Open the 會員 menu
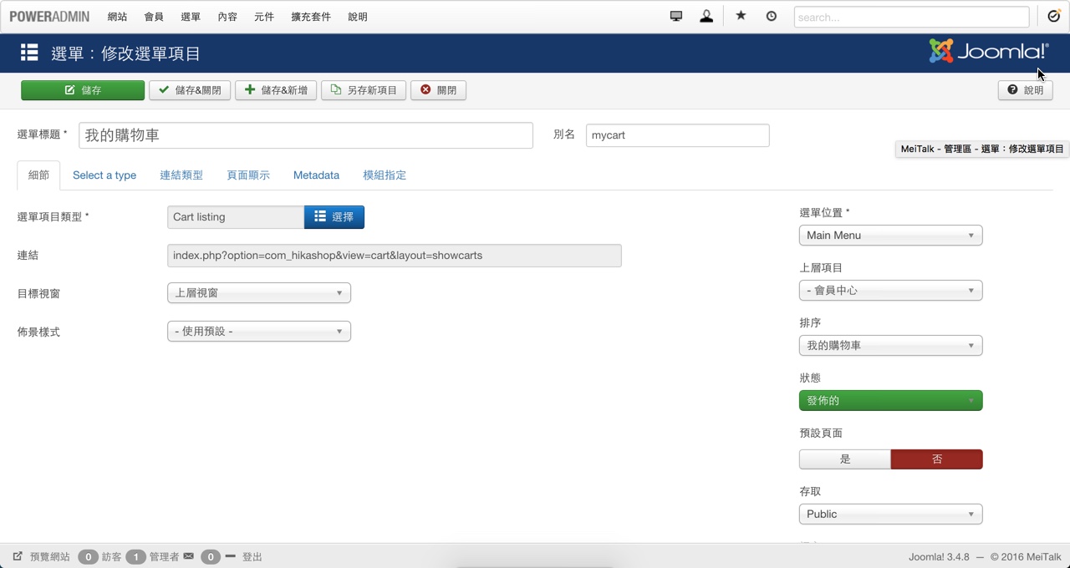Image resolution: width=1070 pixels, height=568 pixels. pyautogui.click(x=154, y=17)
